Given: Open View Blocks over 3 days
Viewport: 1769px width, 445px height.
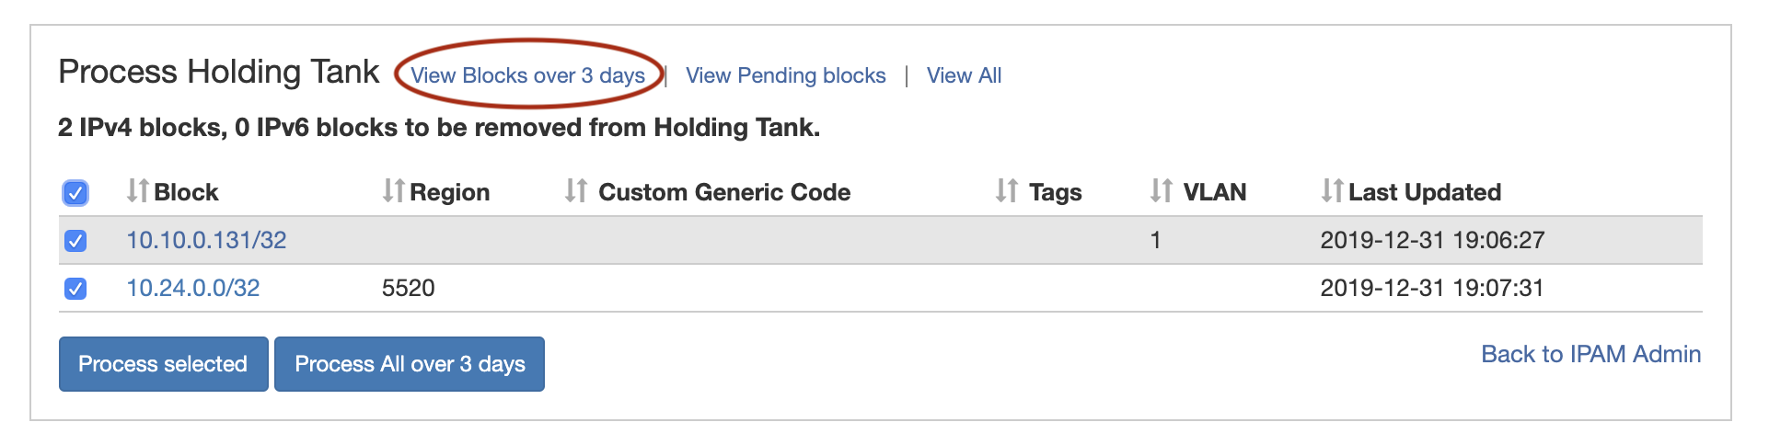Looking at the screenshot, I should (527, 75).
